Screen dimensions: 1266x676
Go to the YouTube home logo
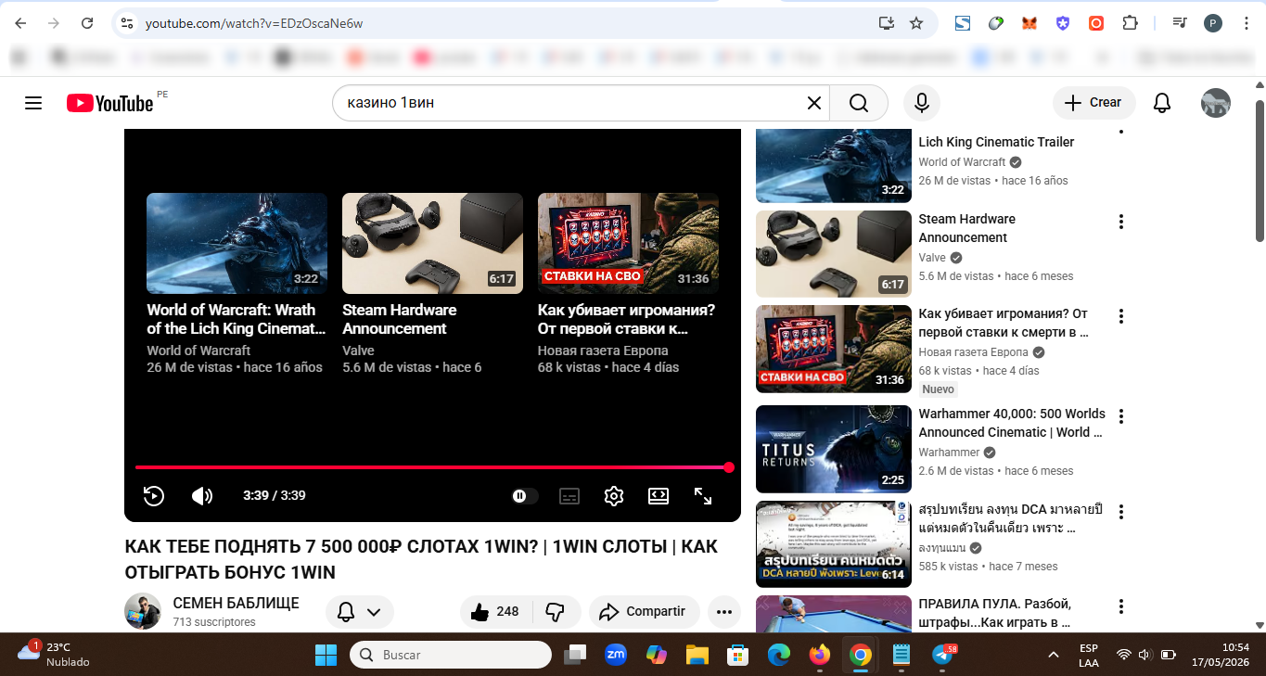click(109, 103)
